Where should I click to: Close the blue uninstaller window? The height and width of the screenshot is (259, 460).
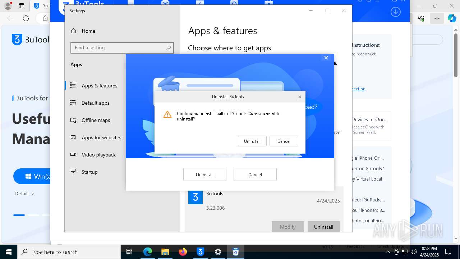click(326, 58)
